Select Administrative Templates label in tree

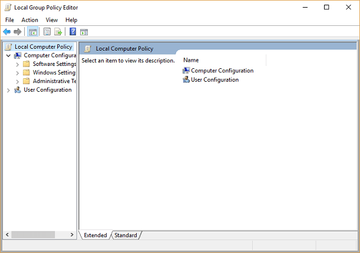[x=54, y=81]
